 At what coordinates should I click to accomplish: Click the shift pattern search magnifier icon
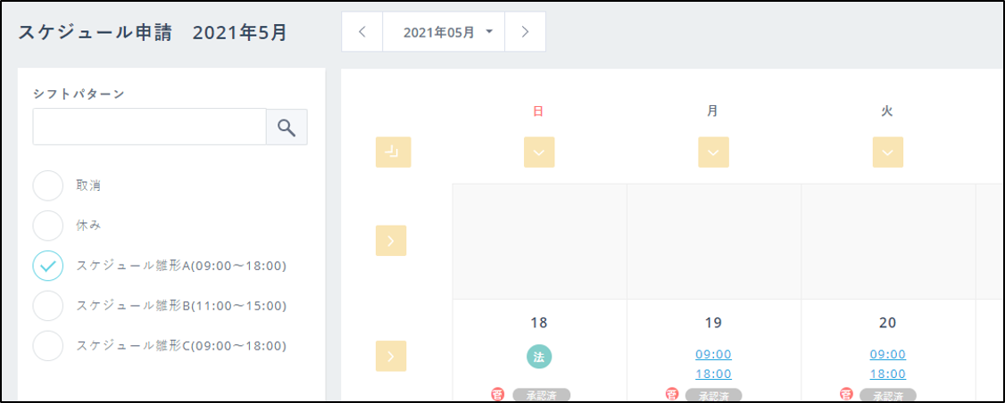[x=287, y=127]
